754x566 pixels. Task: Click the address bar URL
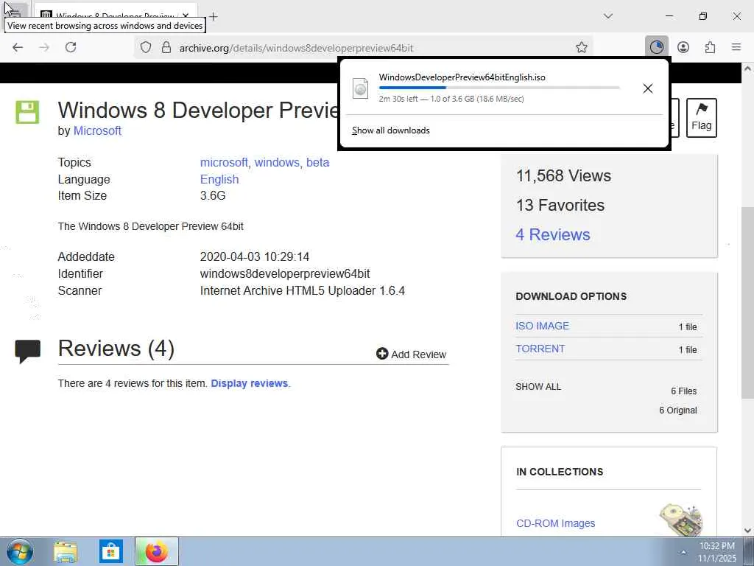click(x=296, y=48)
